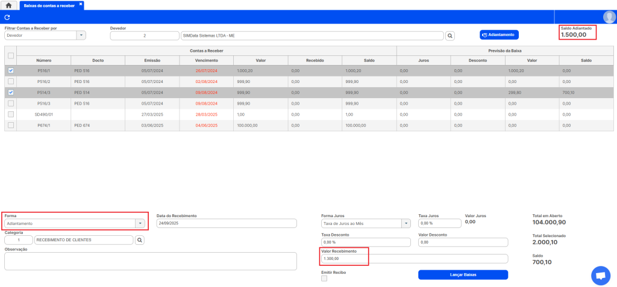
Task: Uncheck the P516/1 row checkbox
Action: pyautogui.click(x=10, y=70)
